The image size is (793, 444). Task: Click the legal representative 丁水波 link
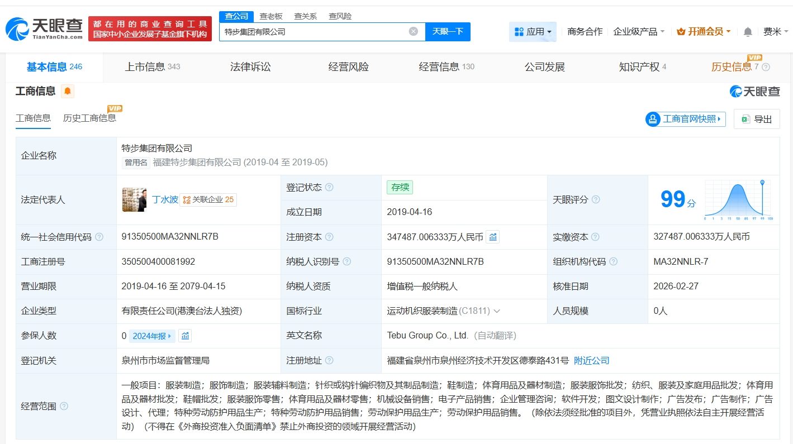point(163,199)
